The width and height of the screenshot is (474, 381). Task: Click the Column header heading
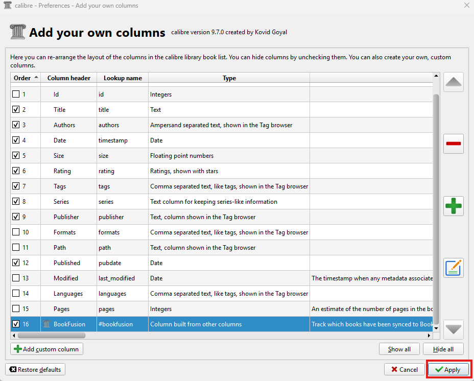pyautogui.click(x=69, y=78)
